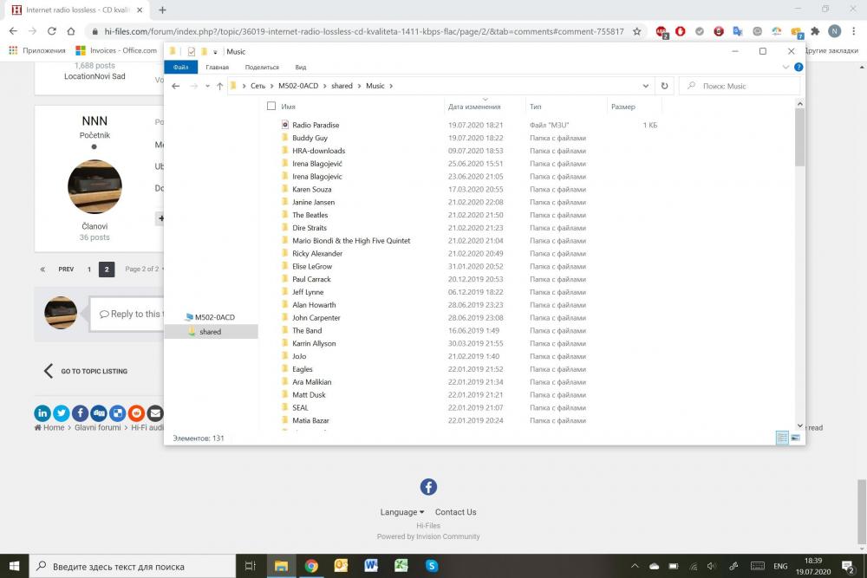Select the Dire Straits folder
Screen dimensions: 867x578
[x=310, y=228]
